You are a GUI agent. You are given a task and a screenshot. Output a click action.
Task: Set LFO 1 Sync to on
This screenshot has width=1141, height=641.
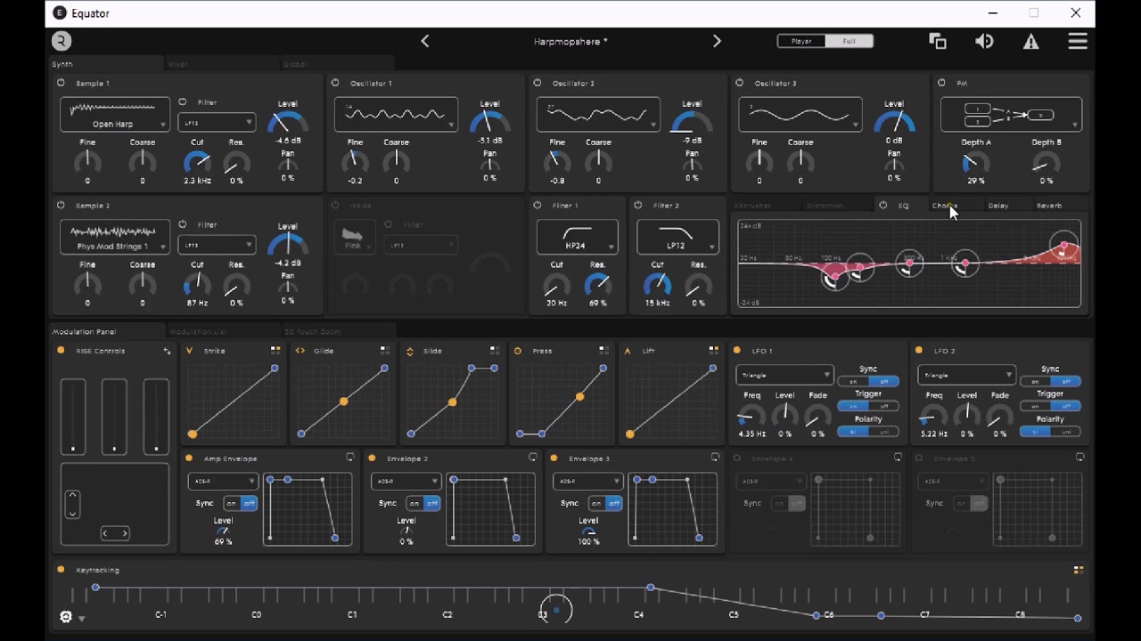click(853, 381)
